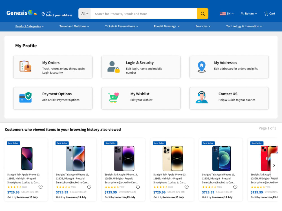Click the Login & Security user-lock icon
The height and width of the screenshot is (211, 282).
tap(113, 67)
